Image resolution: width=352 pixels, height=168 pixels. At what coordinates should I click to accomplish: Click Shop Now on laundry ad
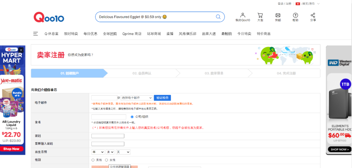click(x=12, y=149)
